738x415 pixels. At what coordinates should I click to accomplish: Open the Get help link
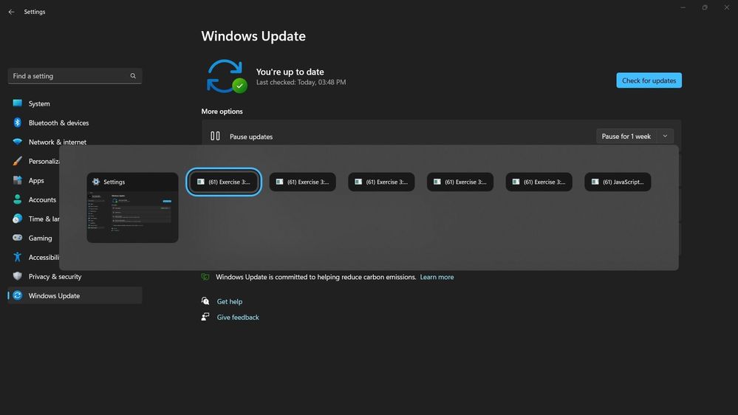coord(230,301)
